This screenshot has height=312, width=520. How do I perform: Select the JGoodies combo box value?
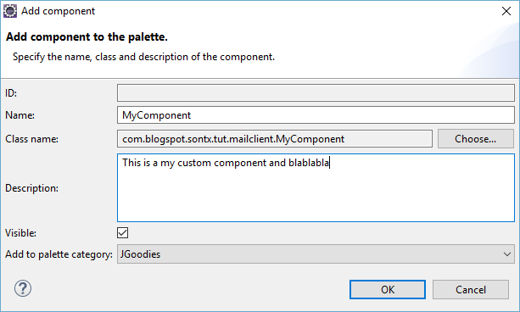click(316, 254)
